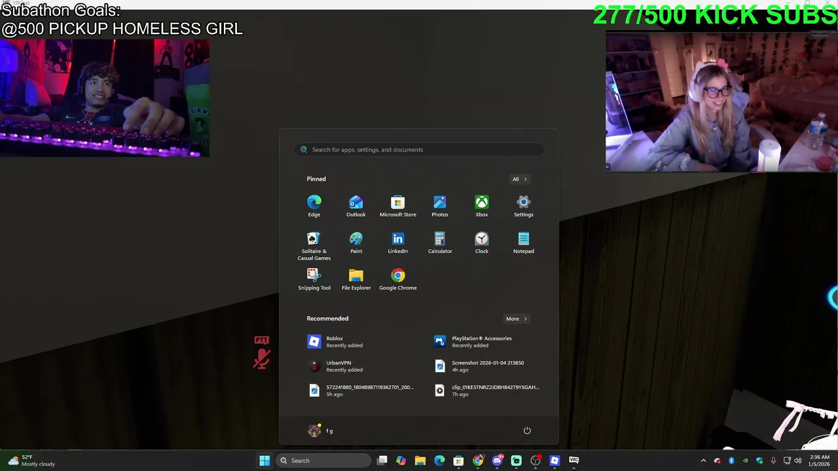
Task: Open the LinkedIn app
Action: pos(398,243)
